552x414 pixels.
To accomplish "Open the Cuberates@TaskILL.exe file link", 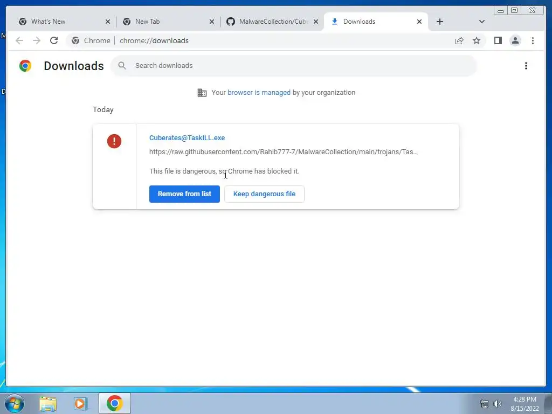I will [187, 138].
